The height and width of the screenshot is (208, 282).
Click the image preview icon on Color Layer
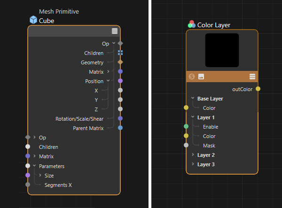pos(201,76)
